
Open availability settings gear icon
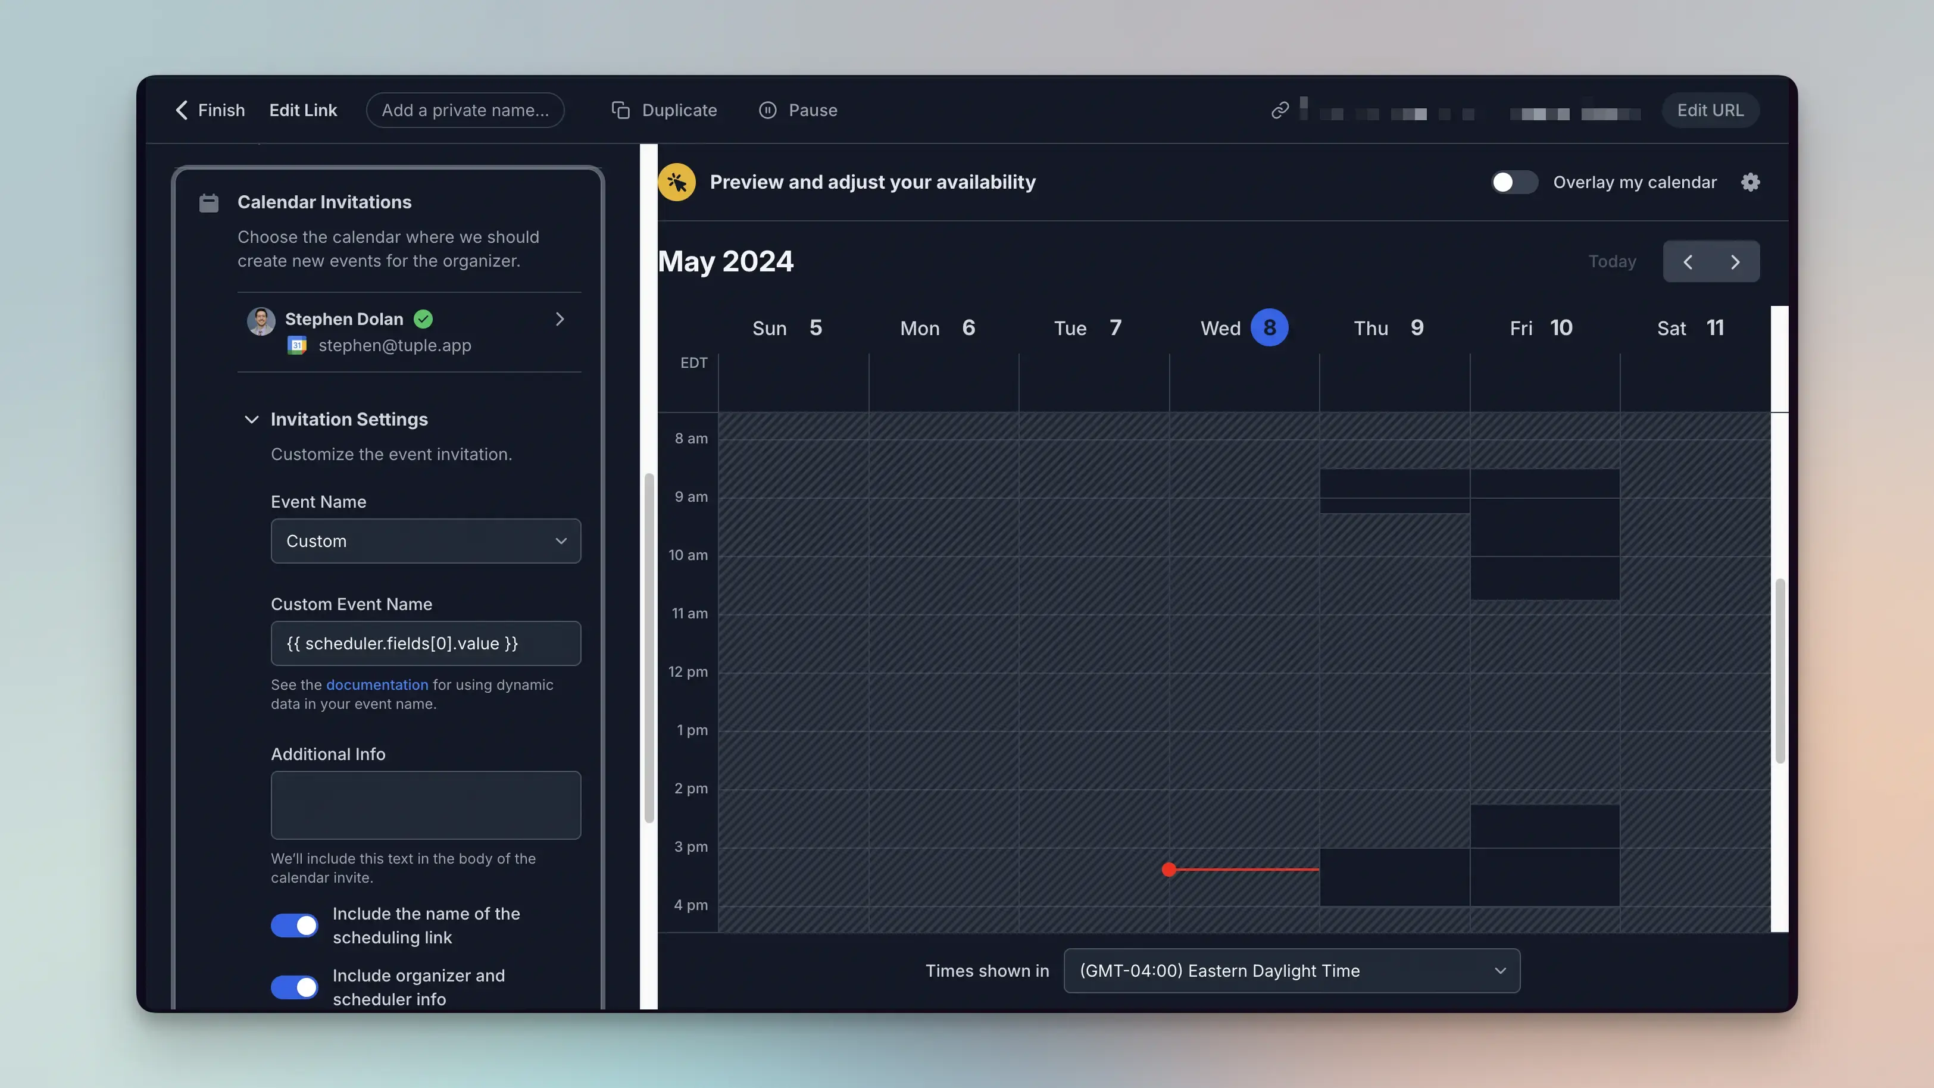1750,183
